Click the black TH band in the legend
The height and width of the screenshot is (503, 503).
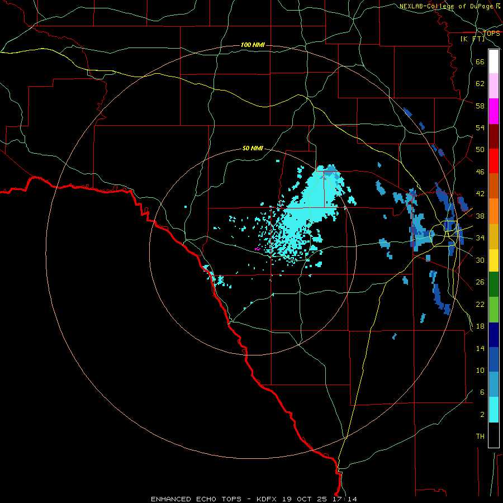pyautogui.click(x=493, y=435)
